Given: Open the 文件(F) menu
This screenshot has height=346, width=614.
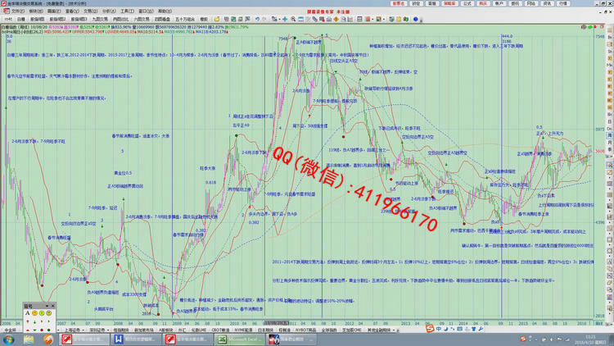Looking at the screenshot, I should pyautogui.click(x=16, y=11).
